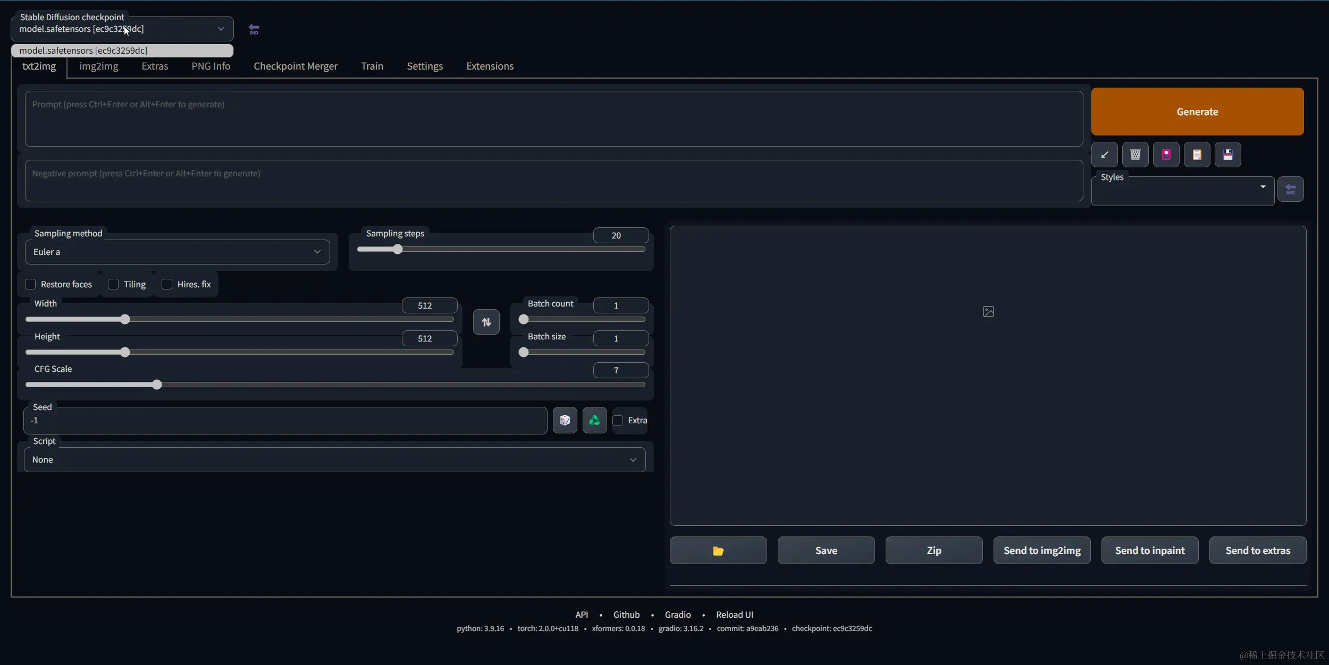Click the Batch size number box
The image size is (1329, 665).
tap(621, 338)
